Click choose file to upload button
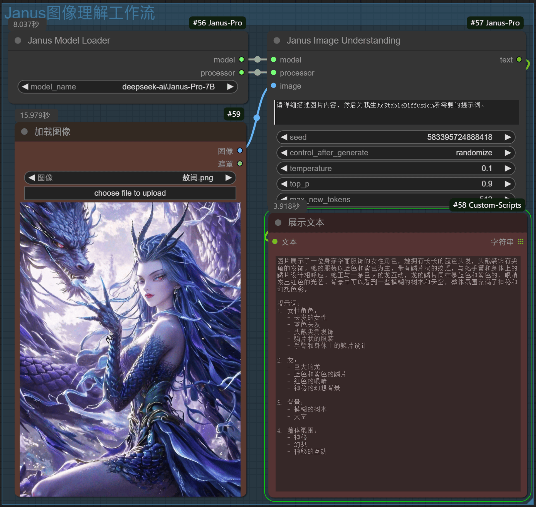Viewport: 536px width, 507px height. coord(130,193)
